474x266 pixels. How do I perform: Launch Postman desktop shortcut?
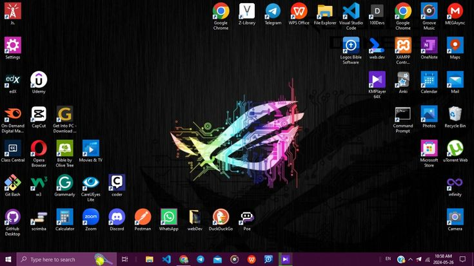click(143, 220)
